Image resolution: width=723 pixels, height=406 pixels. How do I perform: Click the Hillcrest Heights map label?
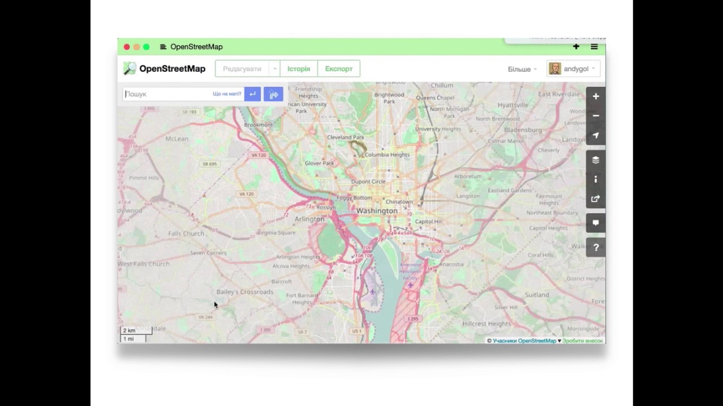(x=486, y=324)
